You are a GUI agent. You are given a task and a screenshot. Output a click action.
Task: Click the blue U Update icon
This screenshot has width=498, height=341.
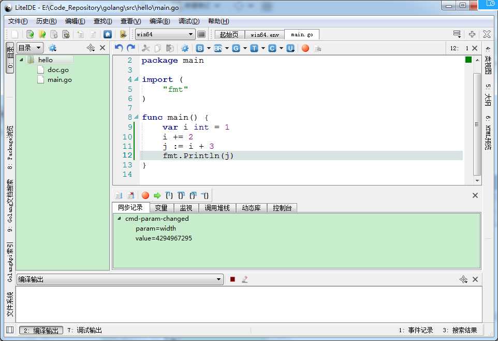(x=290, y=48)
